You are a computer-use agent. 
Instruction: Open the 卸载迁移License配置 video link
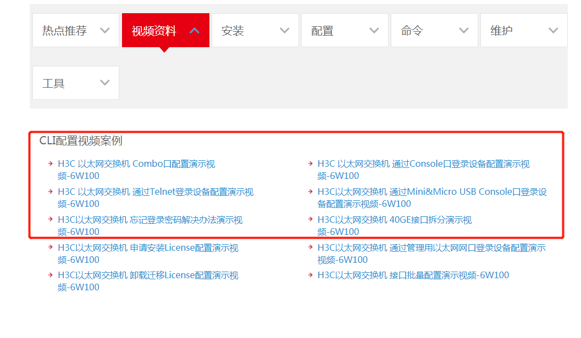148,281
